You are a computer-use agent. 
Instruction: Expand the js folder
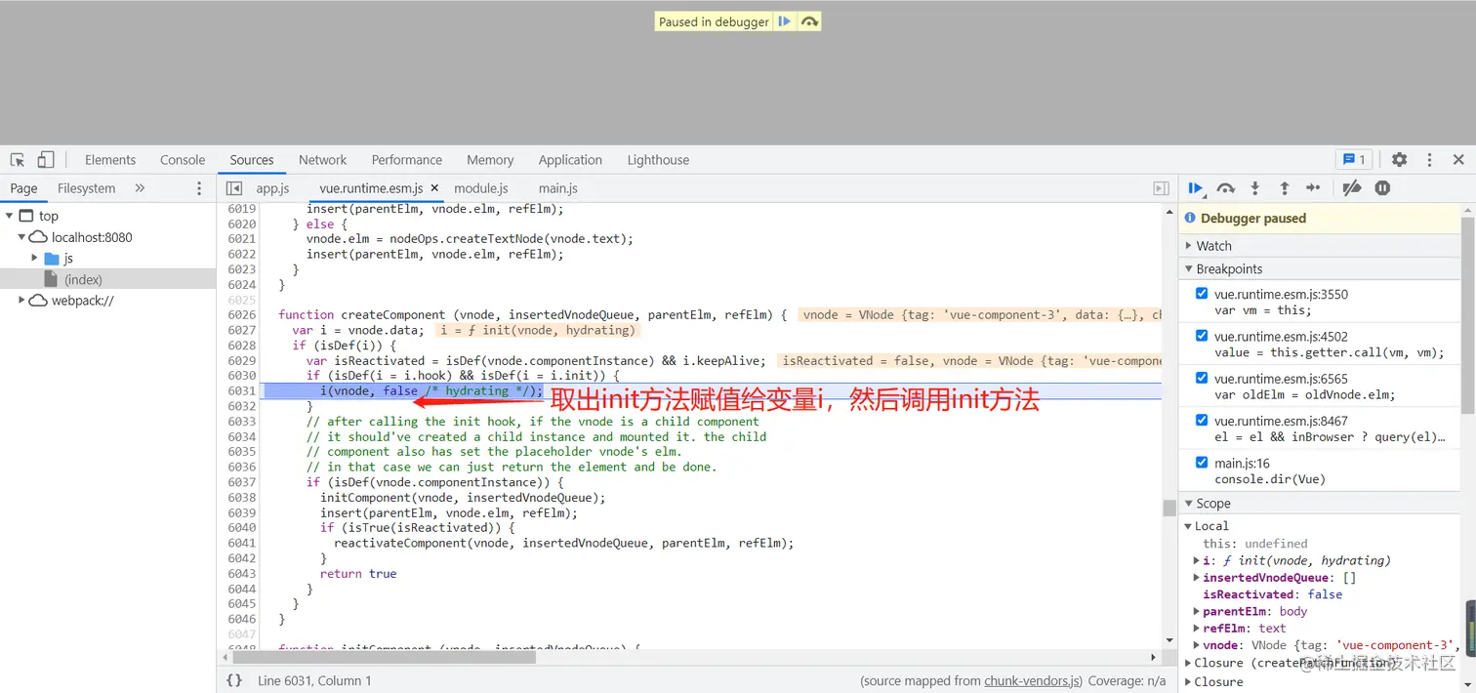pos(35,259)
